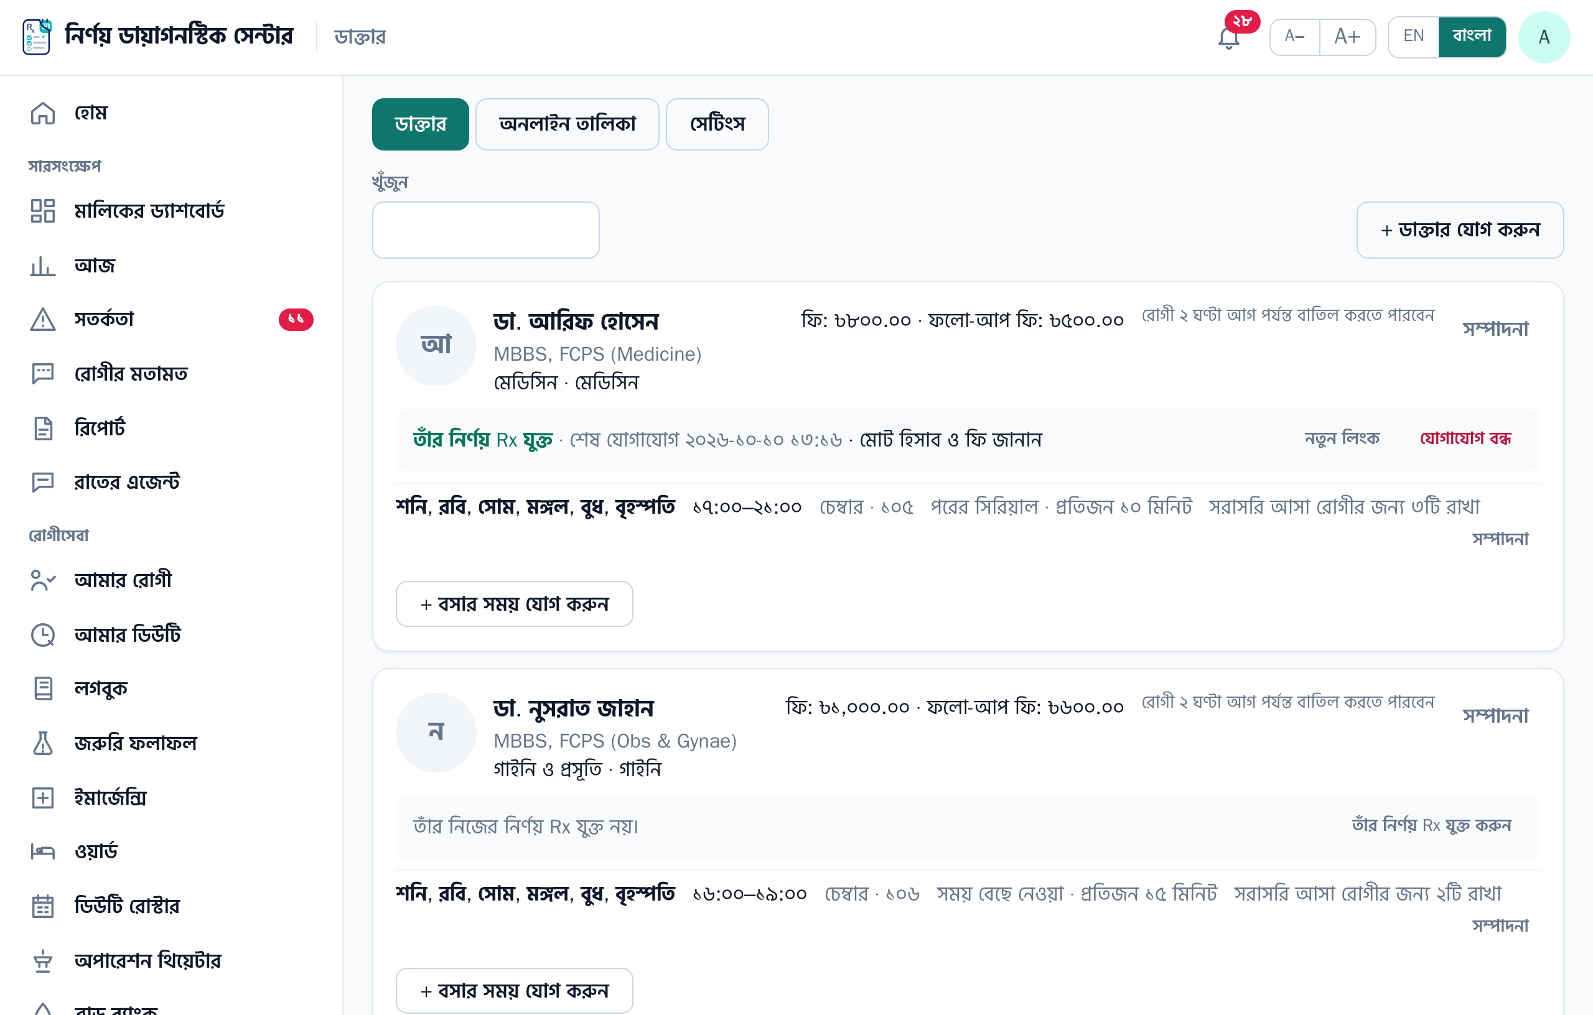Click মোট হিসাব ও ফি জানান link
1593x1015 pixels.
click(x=951, y=440)
